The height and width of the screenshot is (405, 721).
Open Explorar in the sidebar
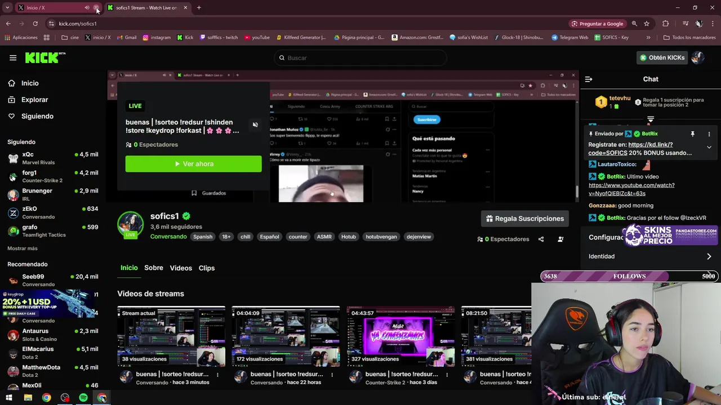click(34, 100)
